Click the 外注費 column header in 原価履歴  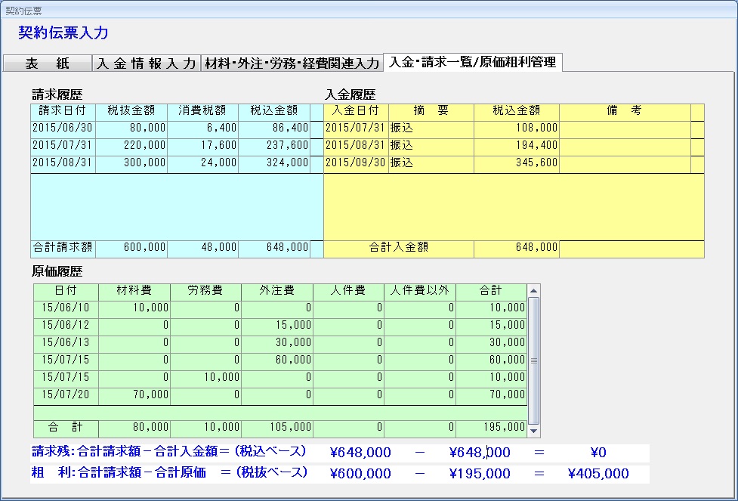276,290
